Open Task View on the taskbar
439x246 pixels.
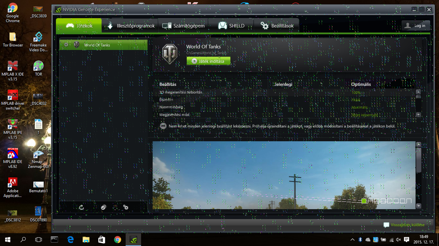tap(39, 239)
